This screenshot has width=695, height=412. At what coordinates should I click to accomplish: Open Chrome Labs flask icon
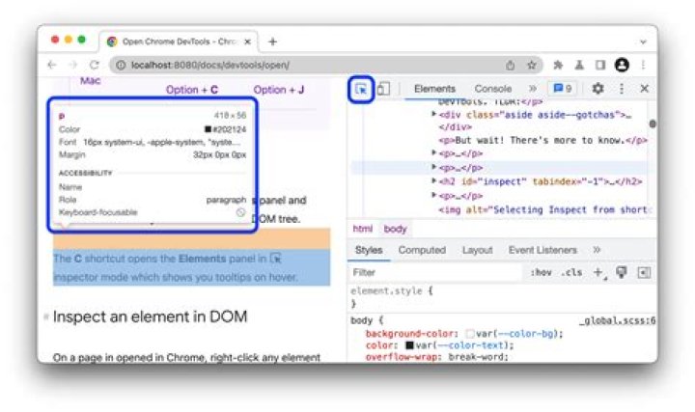click(579, 65)
